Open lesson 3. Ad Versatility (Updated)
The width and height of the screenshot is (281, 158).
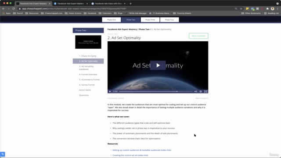[86, 68]
